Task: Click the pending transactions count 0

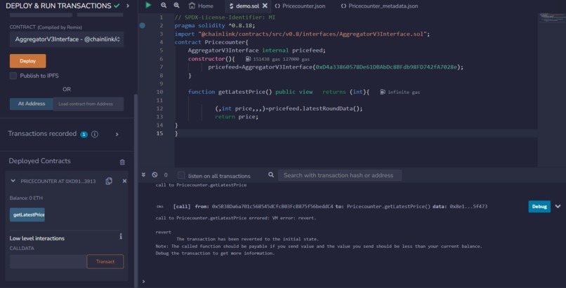Action: pos(166,175)
